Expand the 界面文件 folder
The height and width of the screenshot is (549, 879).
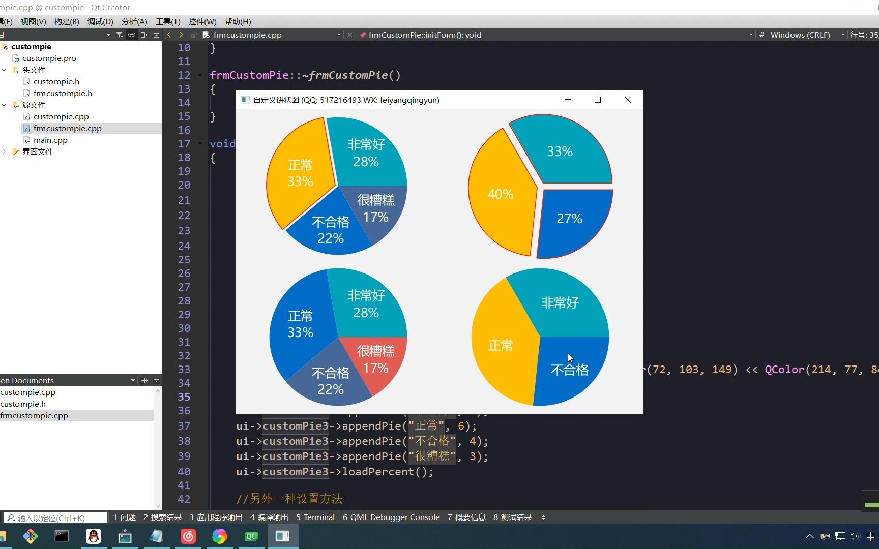pos(5,151)
